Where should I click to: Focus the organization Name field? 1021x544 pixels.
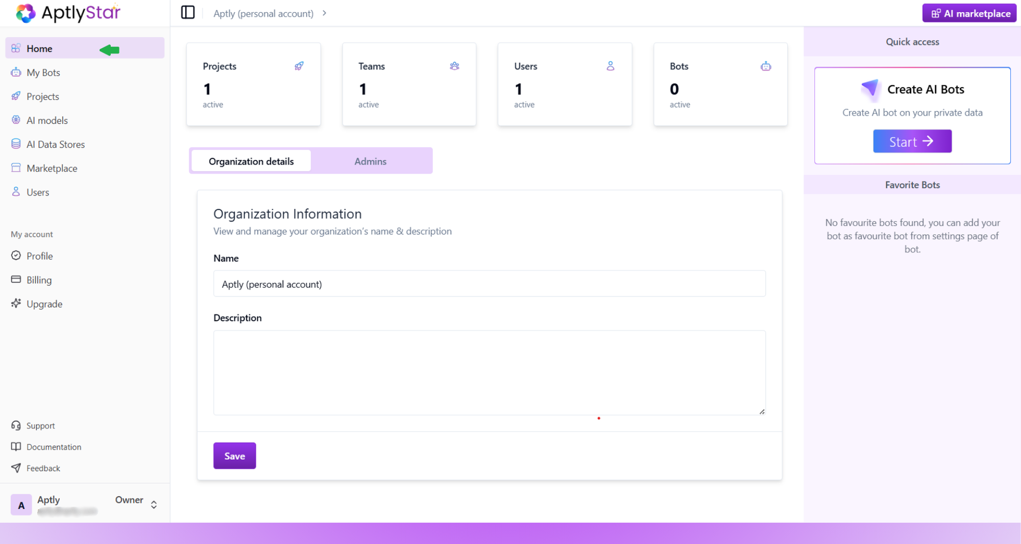tap(490, 284)
